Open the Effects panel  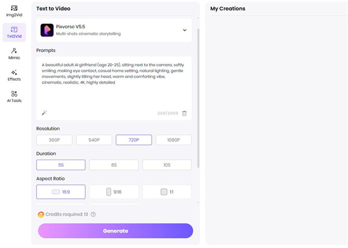point(14,75)
